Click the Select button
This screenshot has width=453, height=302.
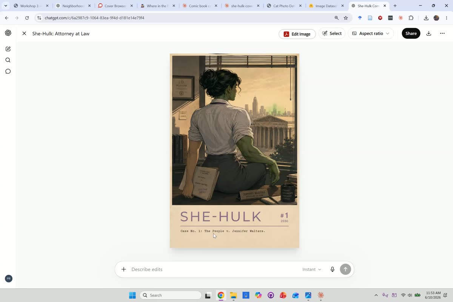[x=332, y=34]
